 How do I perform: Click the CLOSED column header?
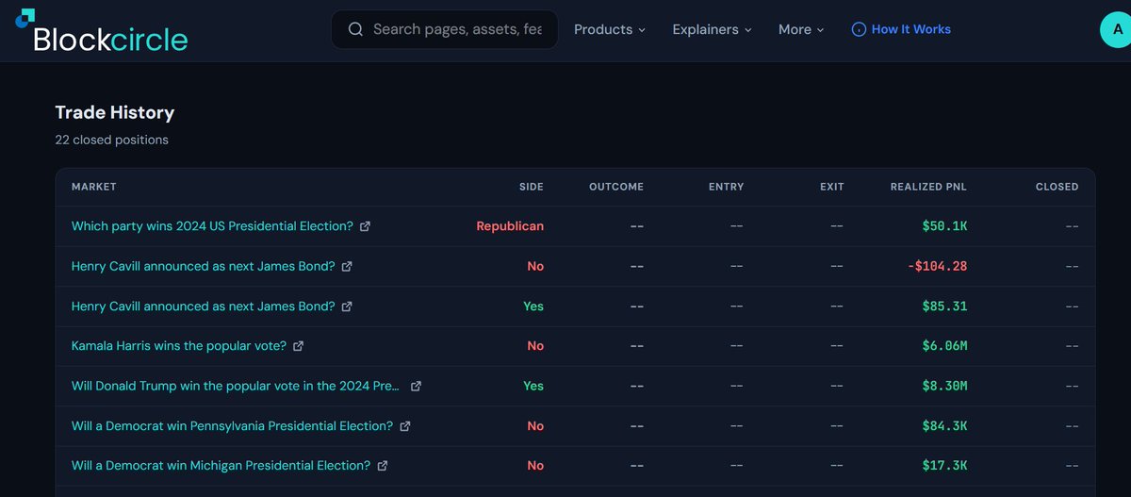(1057, 187)
